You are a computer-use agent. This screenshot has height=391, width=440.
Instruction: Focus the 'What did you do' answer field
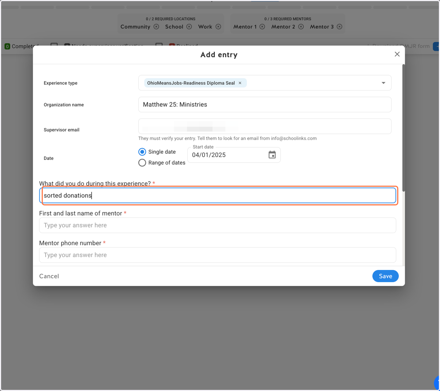tap(218, 195)
